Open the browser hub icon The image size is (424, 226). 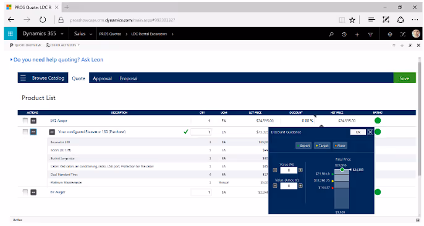[x=371, y=19]
